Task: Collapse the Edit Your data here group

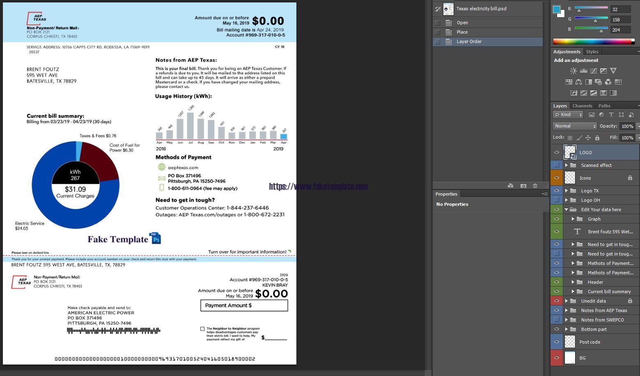Action: tap(567, 209)
